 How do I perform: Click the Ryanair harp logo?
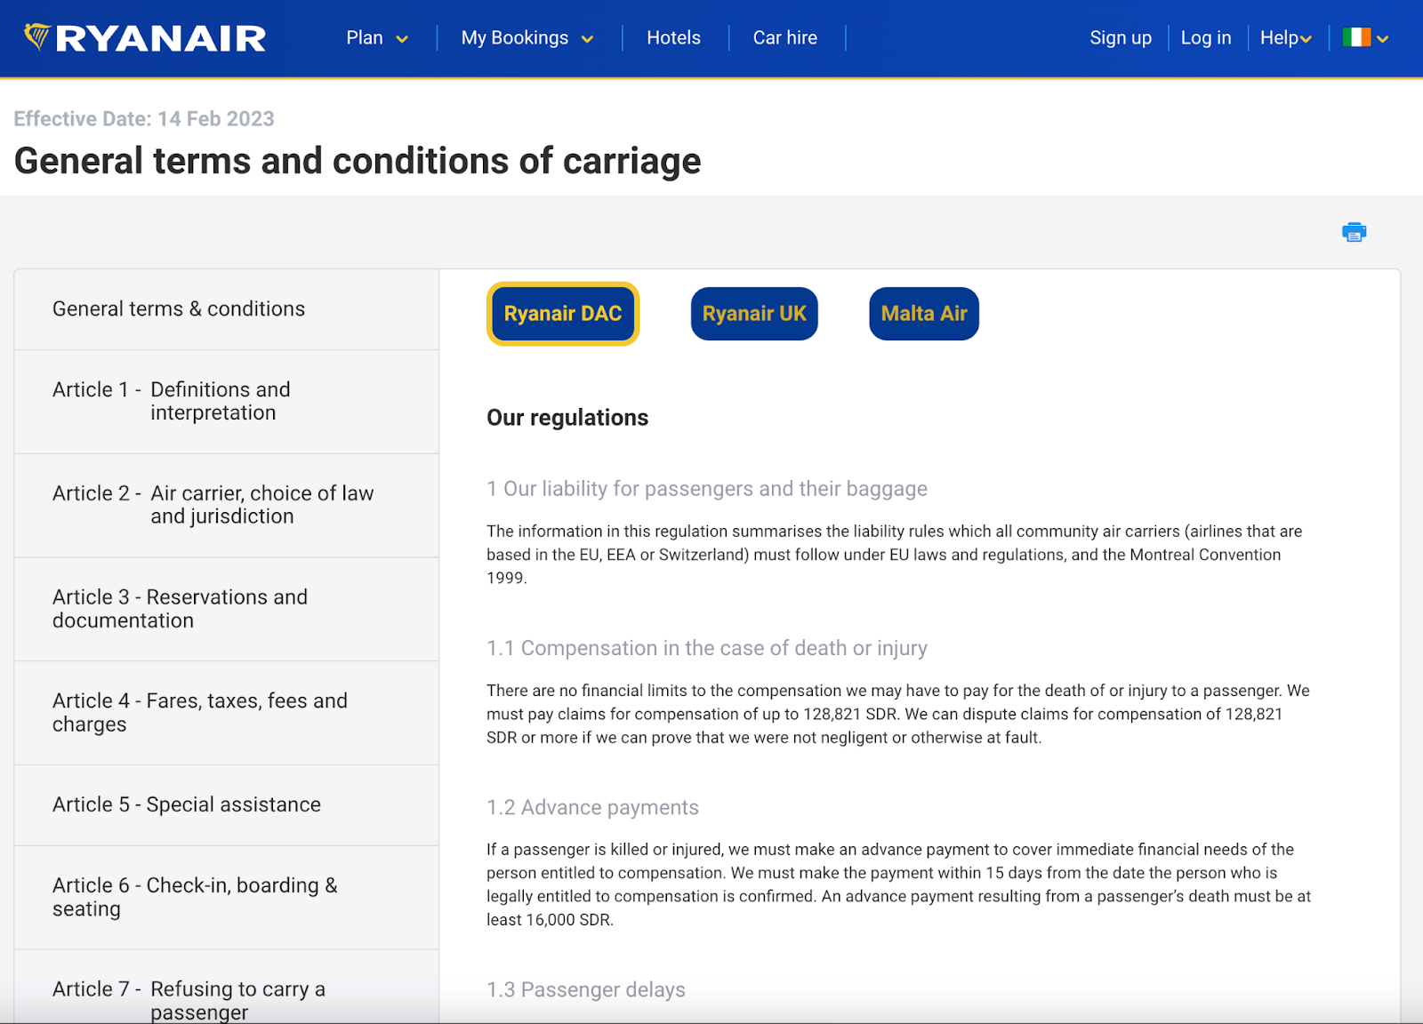pyautogui.click(x=36, y=36)
